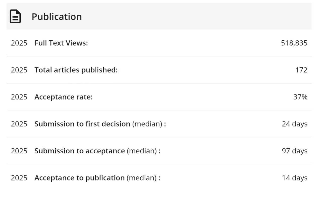Click the 97 days value
322x202 pixels.
[294, 151]
